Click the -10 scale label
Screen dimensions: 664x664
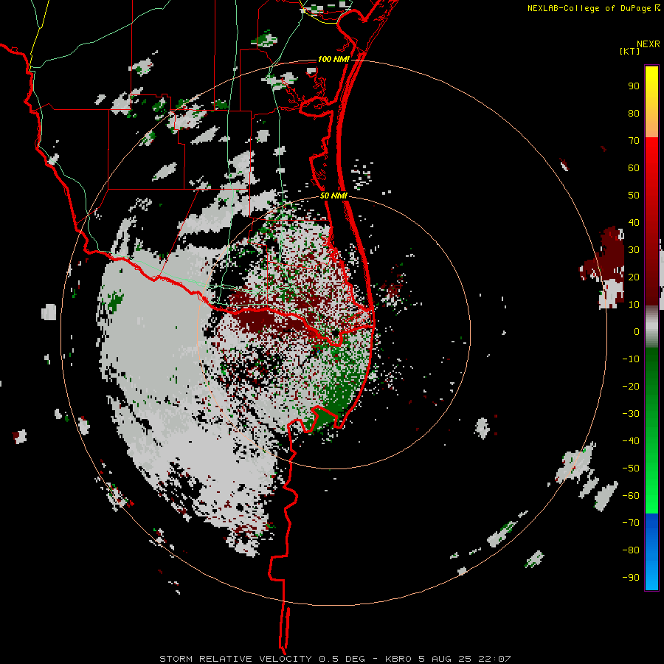click(631, 359)
